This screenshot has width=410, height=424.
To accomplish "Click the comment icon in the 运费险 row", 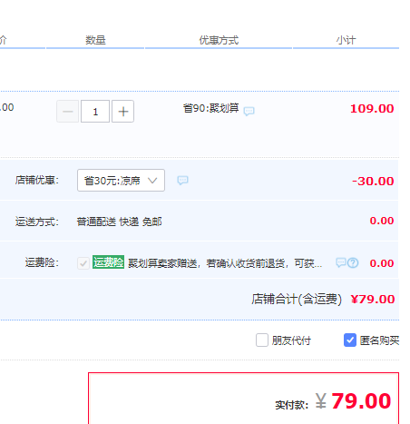I will tap(341, 262).
